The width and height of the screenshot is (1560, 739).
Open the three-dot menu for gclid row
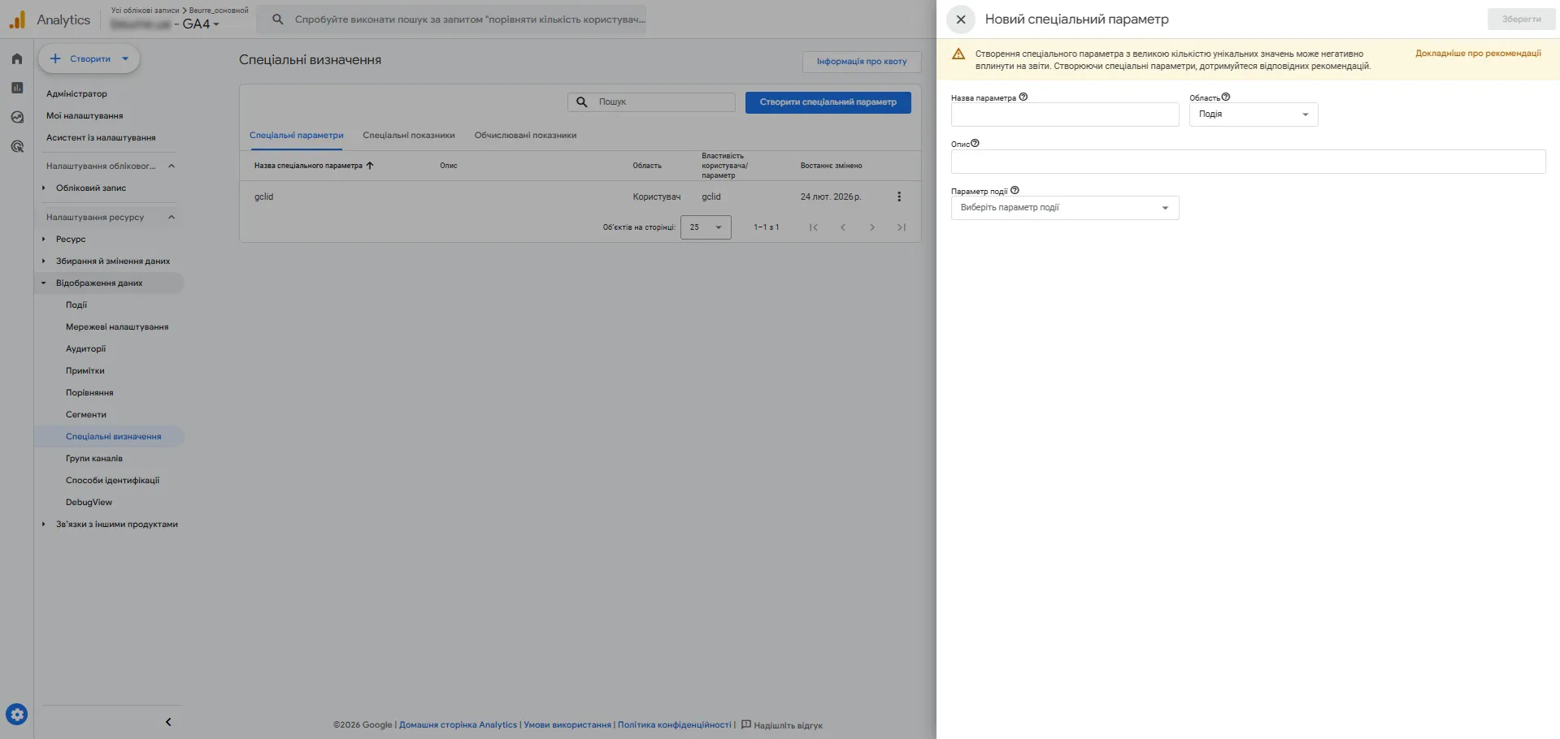click(899, 197)
